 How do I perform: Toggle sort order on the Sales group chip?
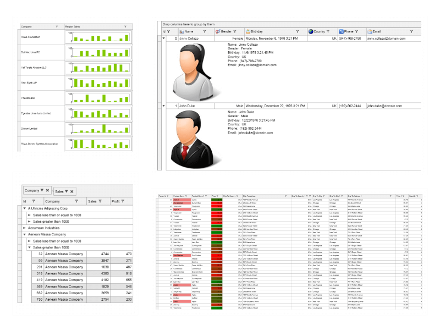(67, 191)
